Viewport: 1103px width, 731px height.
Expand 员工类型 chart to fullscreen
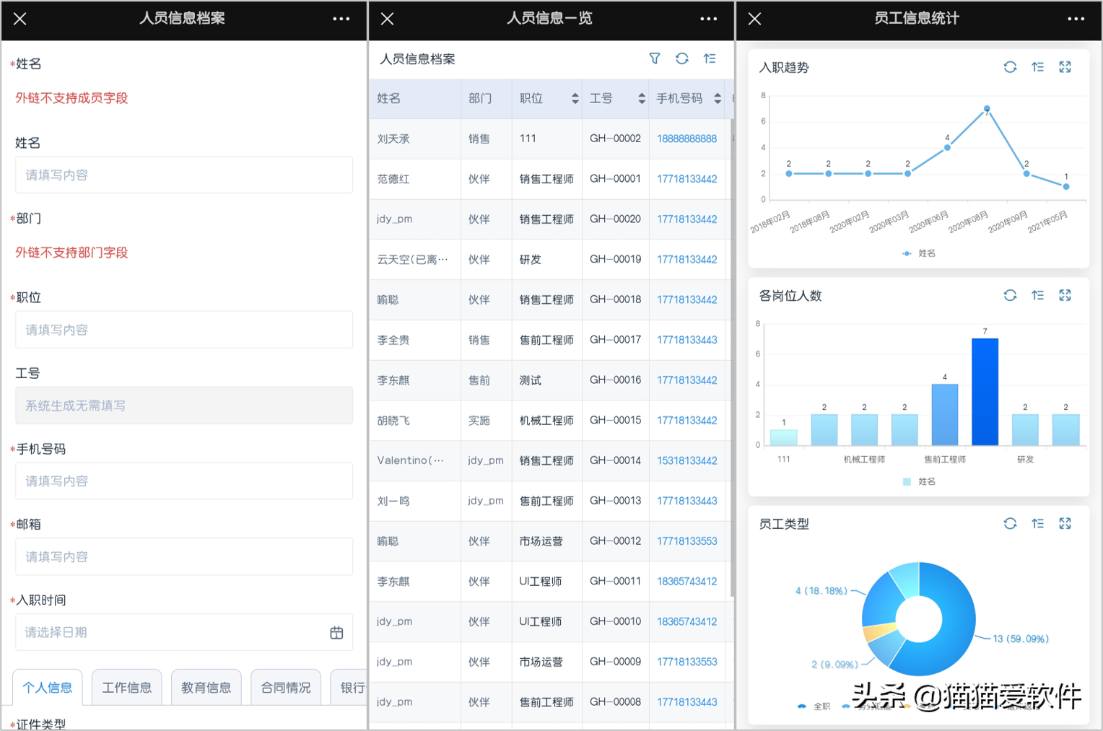(x=1065, y=523)
